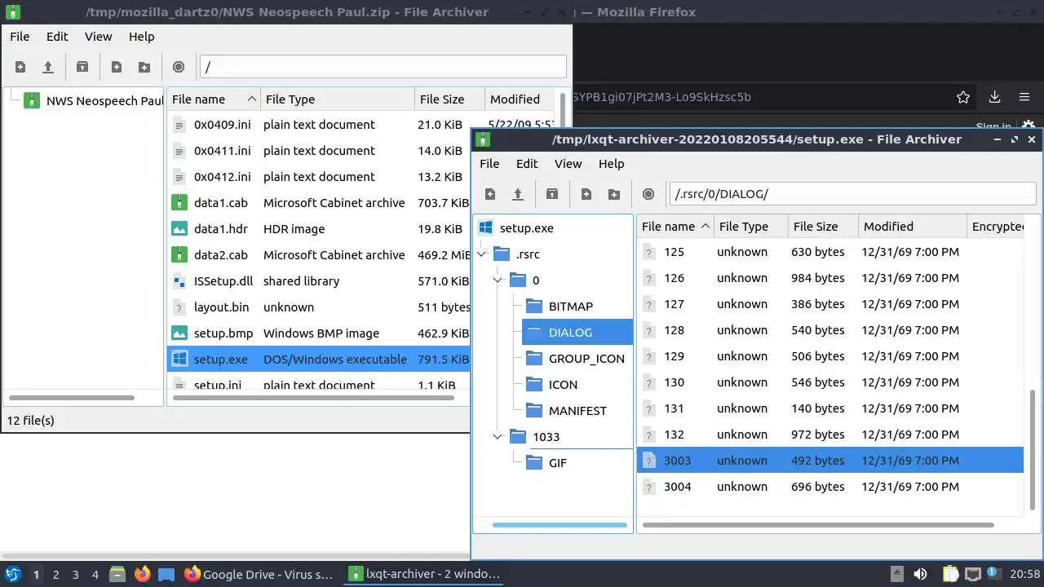Click Add files icon in zip window toolbar

coord(117,67)
